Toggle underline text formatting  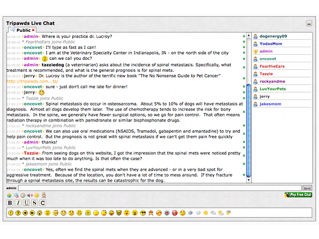coord(26,203)
